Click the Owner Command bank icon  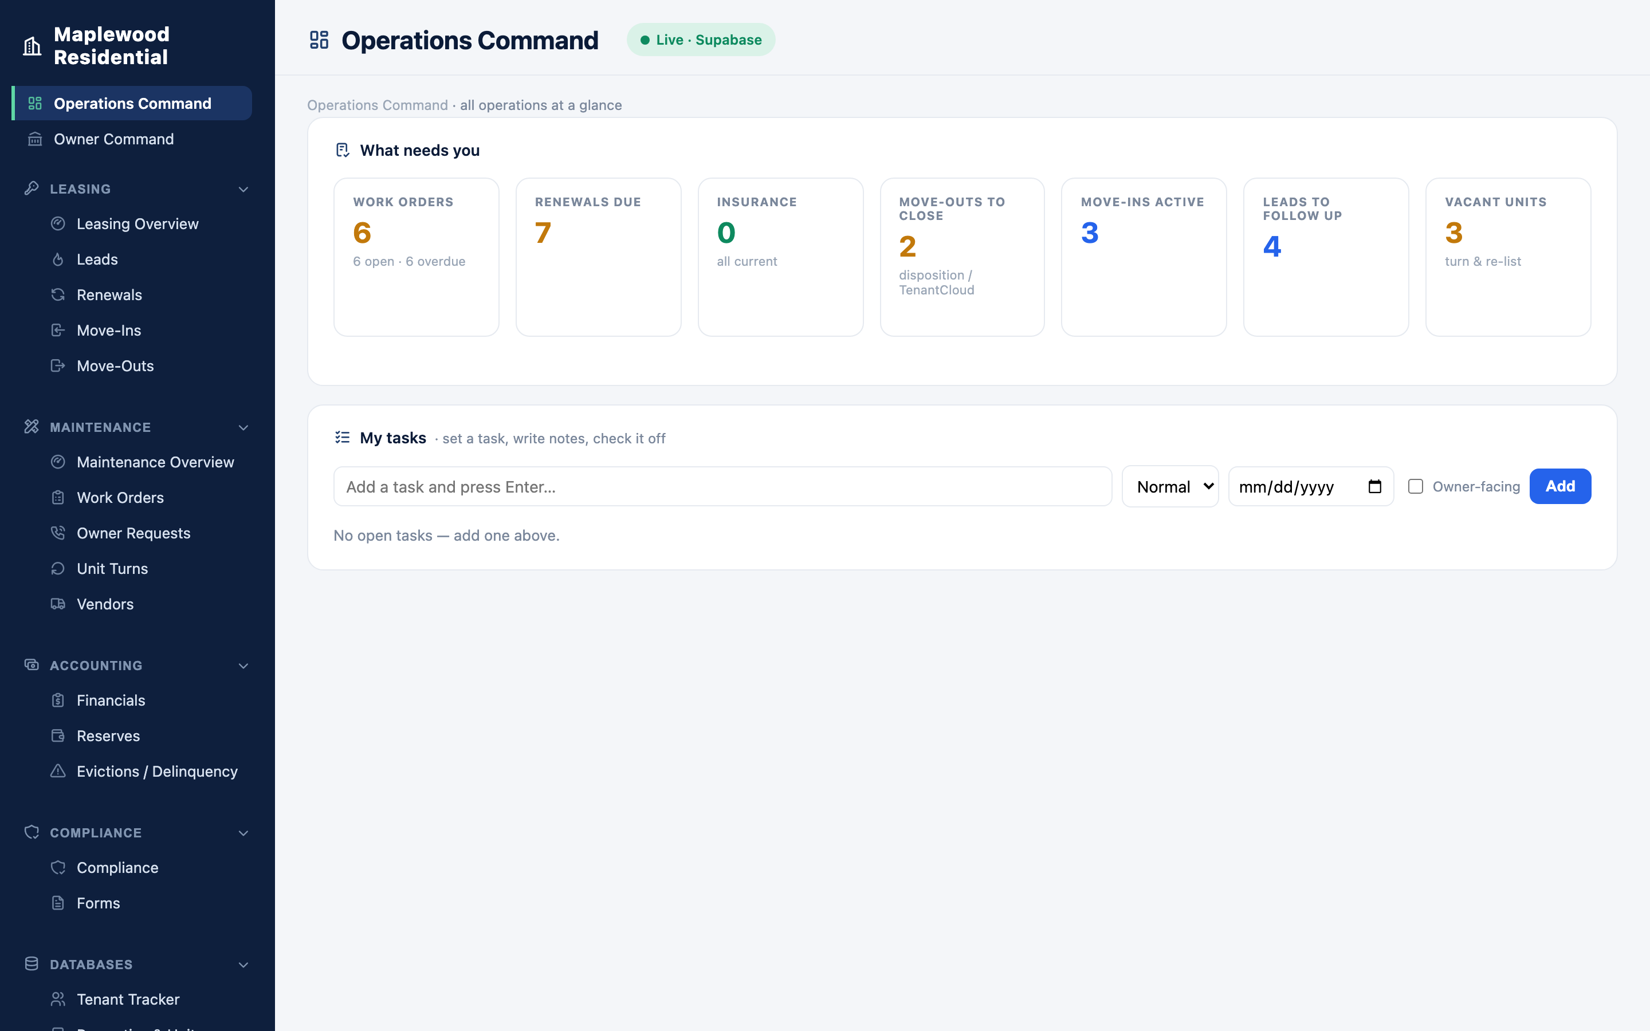click(x=35, y=139)
